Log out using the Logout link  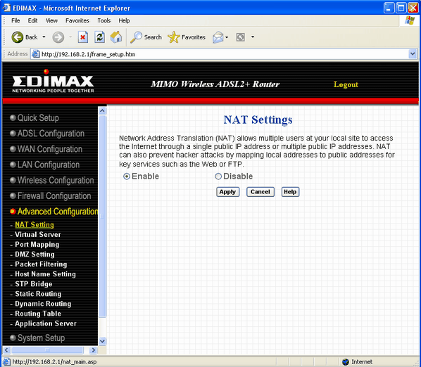coord(346,84)
